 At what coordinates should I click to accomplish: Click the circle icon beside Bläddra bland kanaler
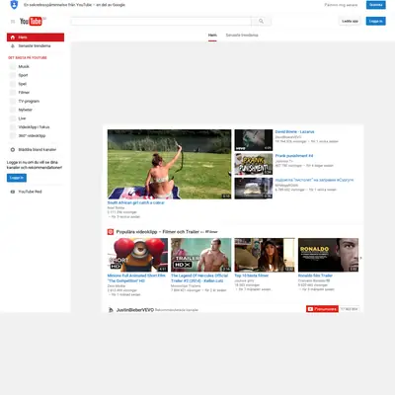pos(13,149)
